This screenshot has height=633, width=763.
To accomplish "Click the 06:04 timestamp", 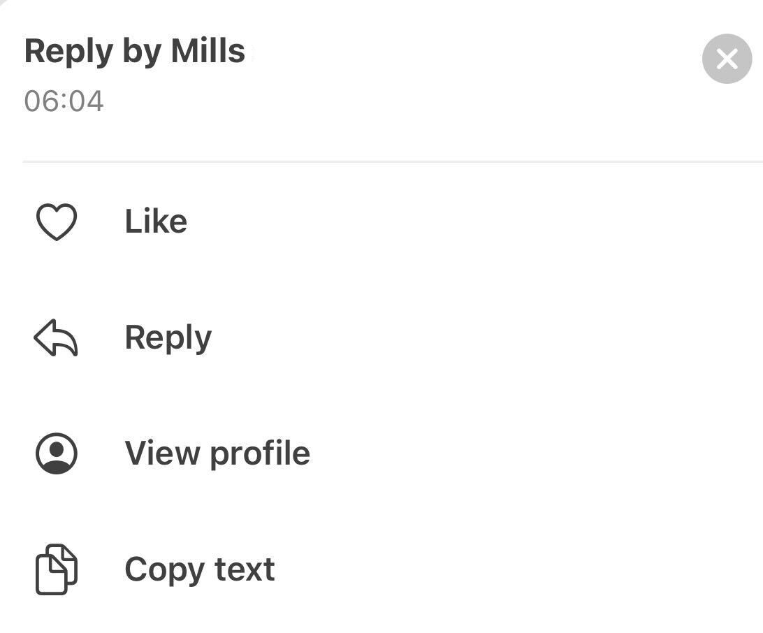I will click(64, 101).
